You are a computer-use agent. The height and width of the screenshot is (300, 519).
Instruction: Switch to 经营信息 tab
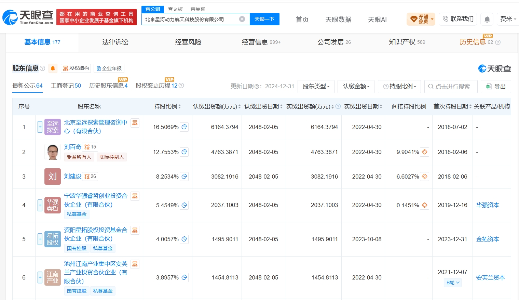261,42
